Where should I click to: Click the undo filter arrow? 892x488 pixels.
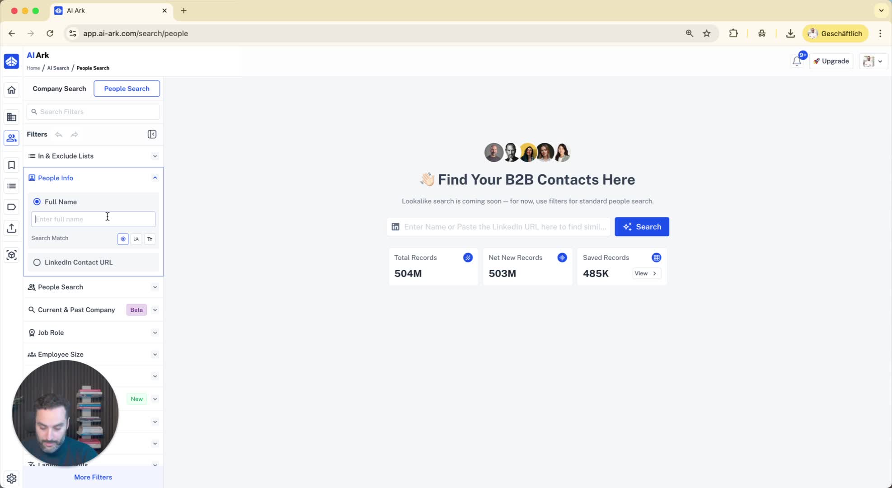coord(59,134)
